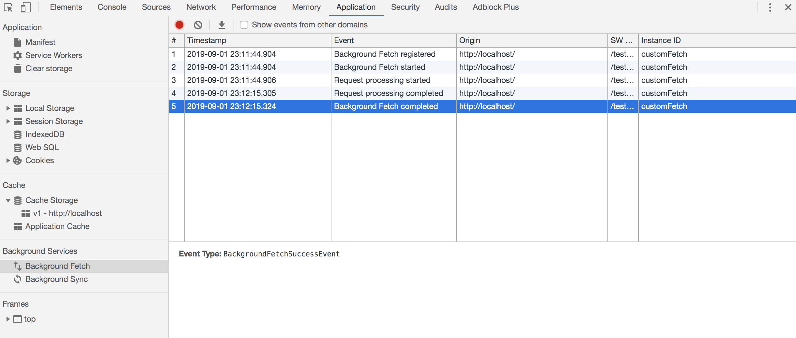Click the Background Fetch arrows icon
The height and width of the screenshot is (338, 796).
click(x=18, y=266)
